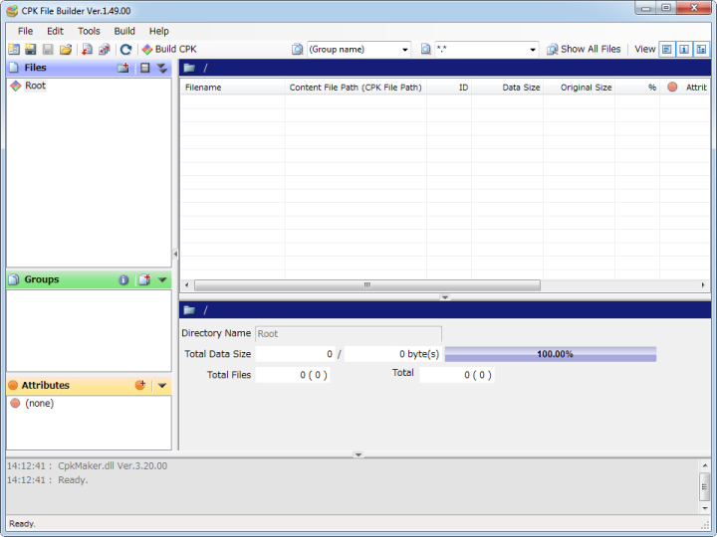Click the New project toolbar icon
The height and width of the screenshot is (537, 717).
point(14,50)
